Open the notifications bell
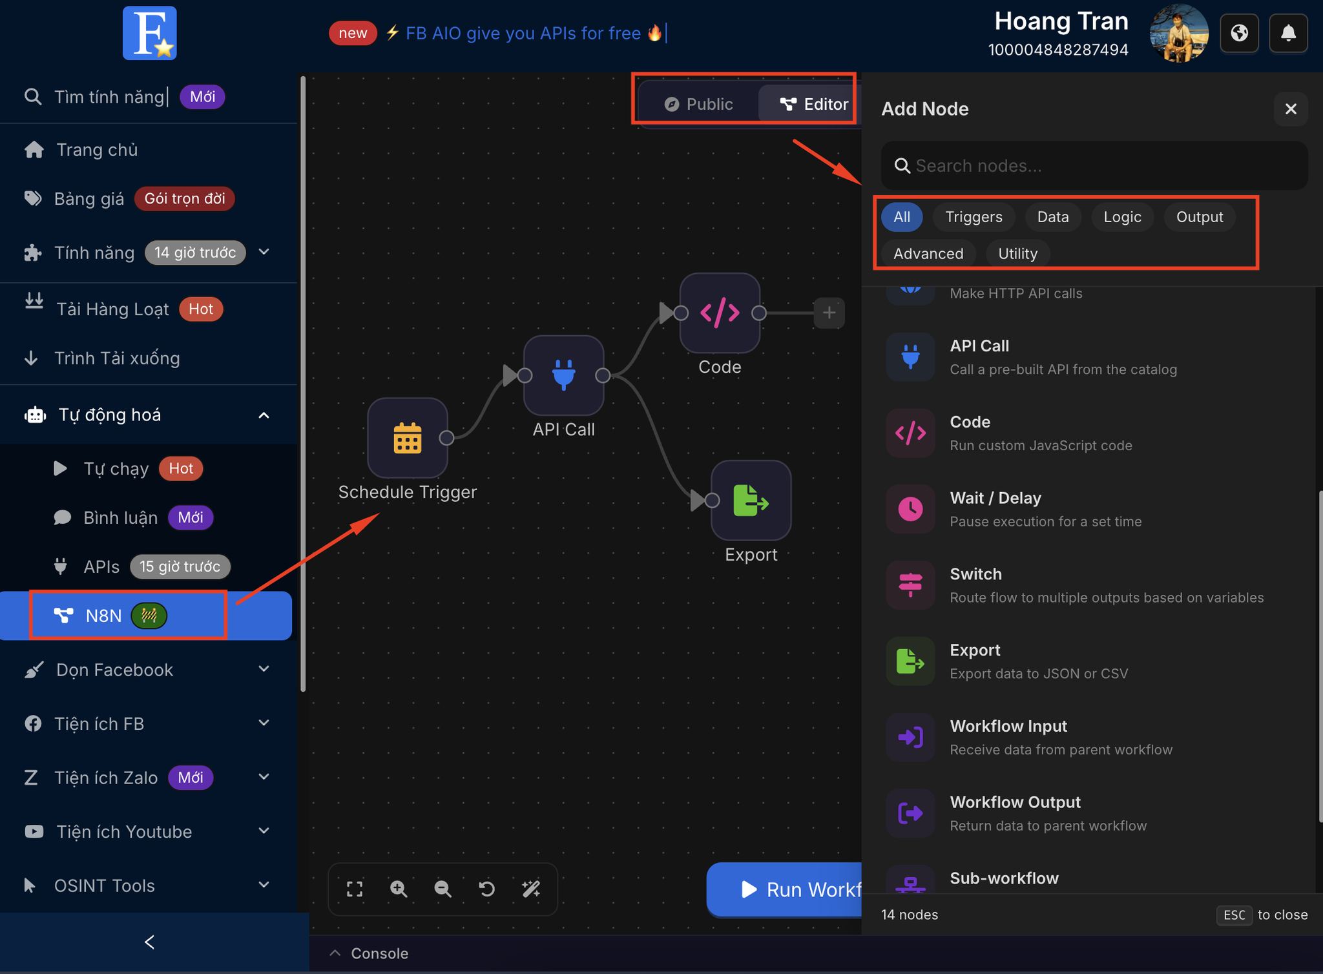This screenshot has height=974, width=1323. pyautogui.click(x=1288, y=33)
